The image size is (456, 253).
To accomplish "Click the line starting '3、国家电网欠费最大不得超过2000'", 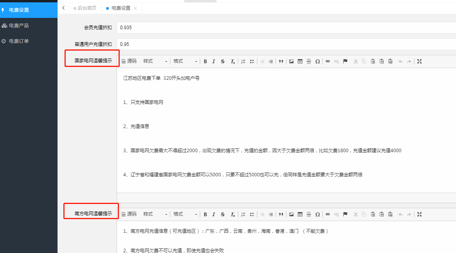I will pyautogui.click(x=262, y=151).
